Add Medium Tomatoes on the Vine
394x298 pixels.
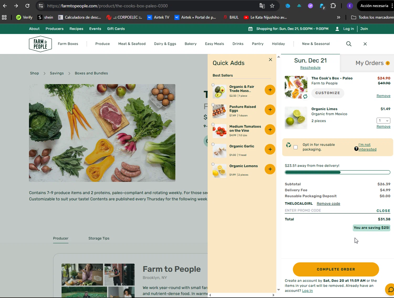(270, 129)
